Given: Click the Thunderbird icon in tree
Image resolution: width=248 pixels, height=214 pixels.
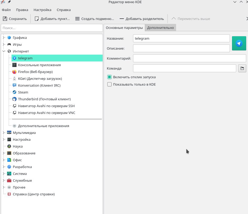Looking at the screenshot, I should tap(14, 99).
